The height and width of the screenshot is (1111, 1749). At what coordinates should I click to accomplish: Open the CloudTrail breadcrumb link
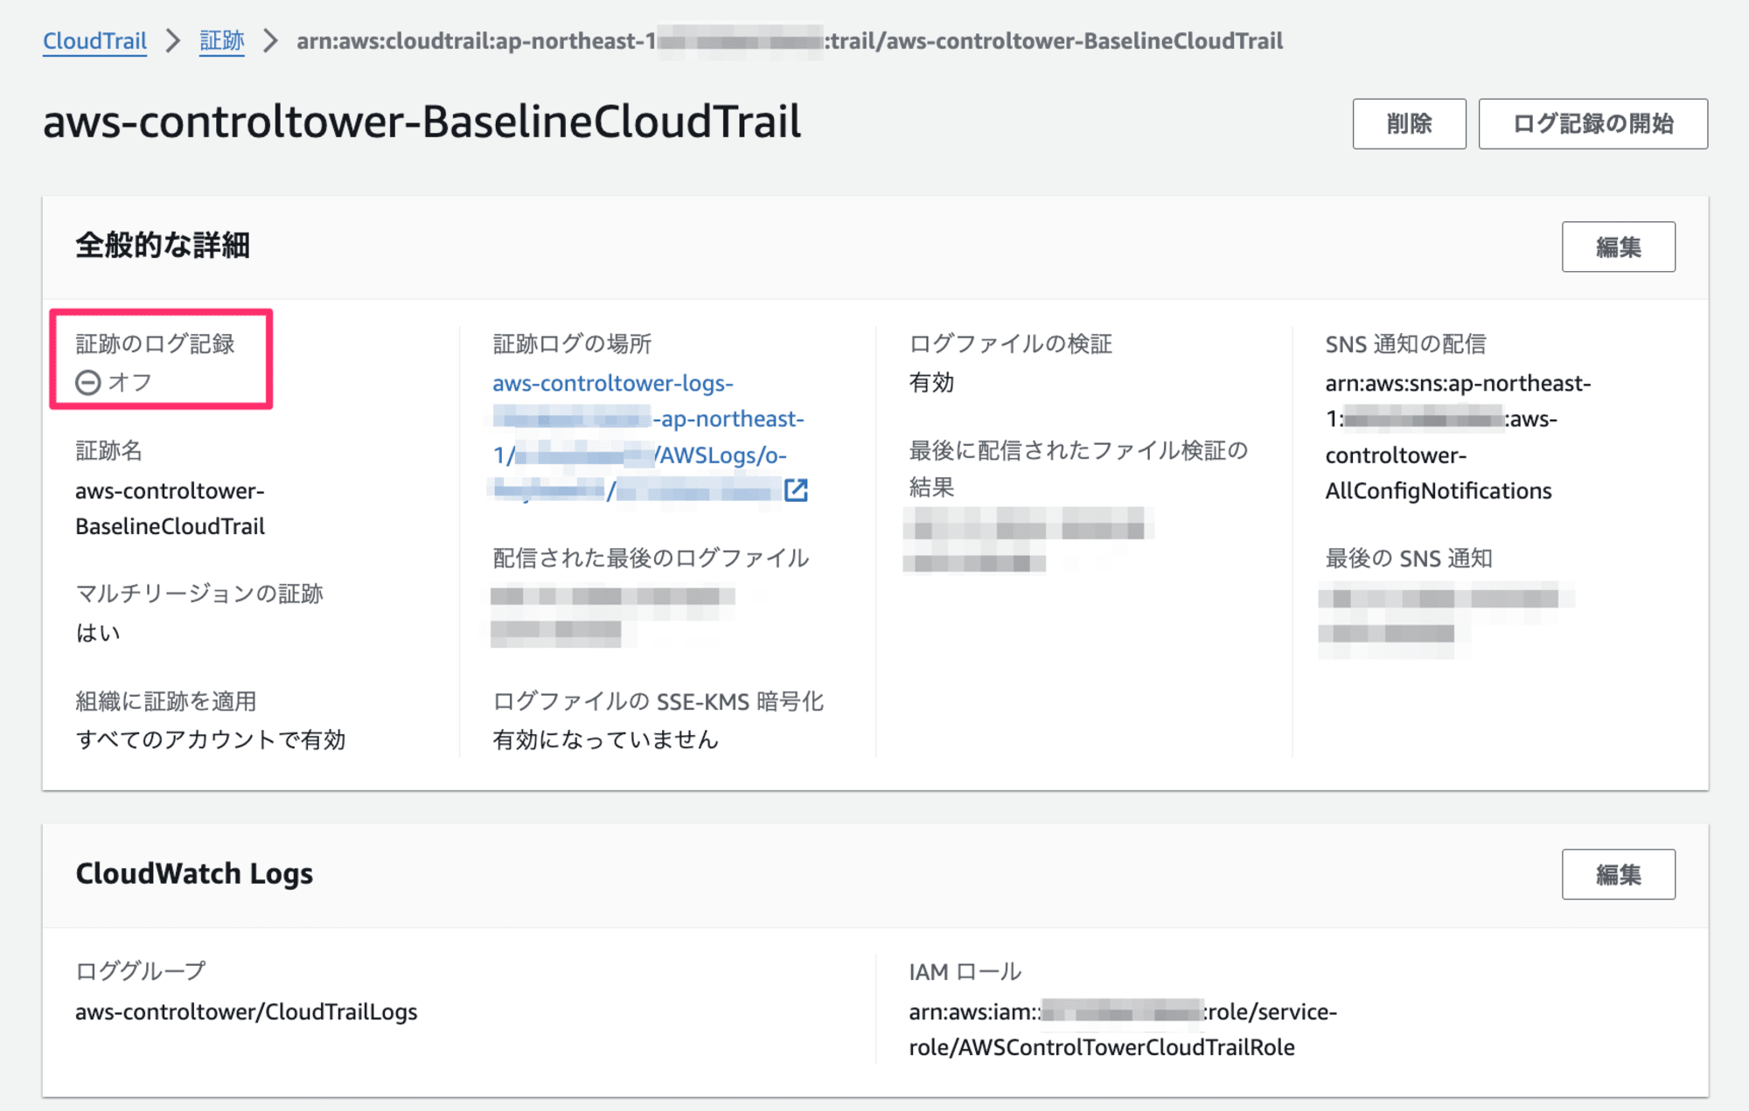tap(94, 41)
